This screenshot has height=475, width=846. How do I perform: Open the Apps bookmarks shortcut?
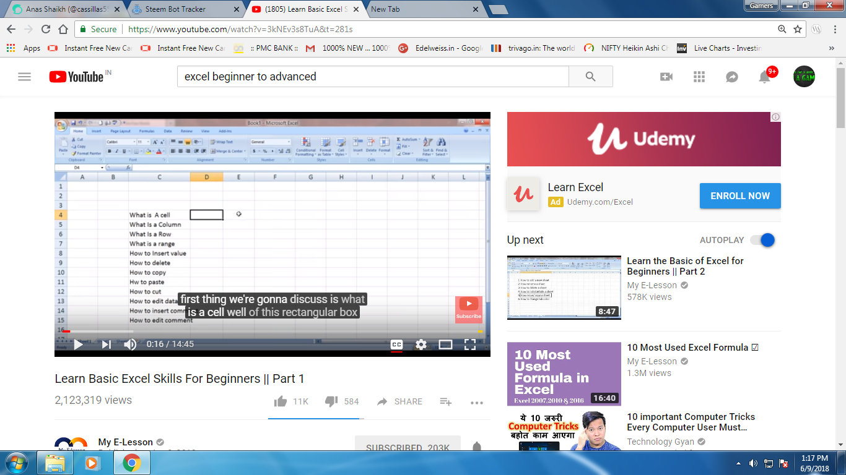click(24, 48)
